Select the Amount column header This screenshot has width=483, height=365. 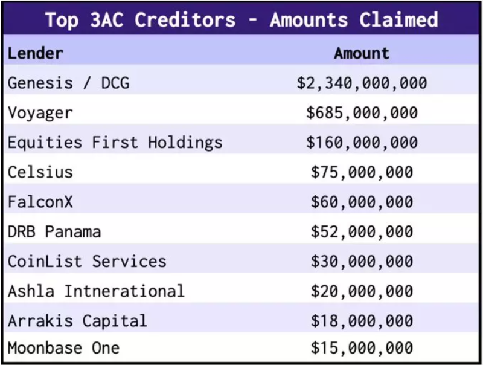362,53
